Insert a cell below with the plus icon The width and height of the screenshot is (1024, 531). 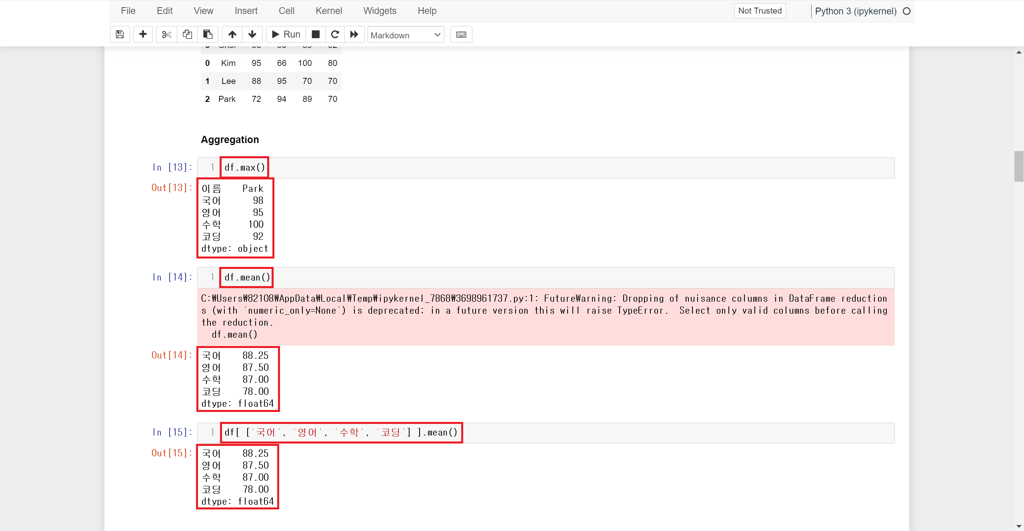tap(143, 34)
